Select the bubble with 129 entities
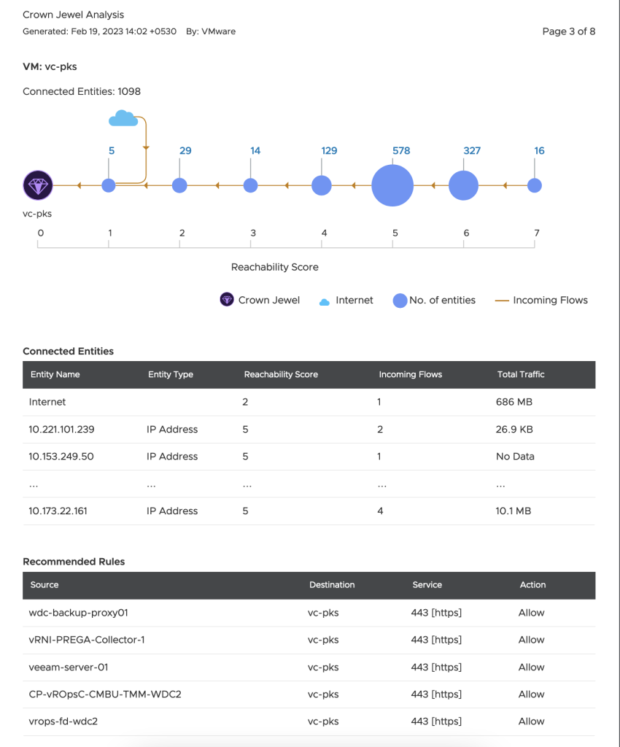This screenshot has width=620, height=747. coord(322,185)
